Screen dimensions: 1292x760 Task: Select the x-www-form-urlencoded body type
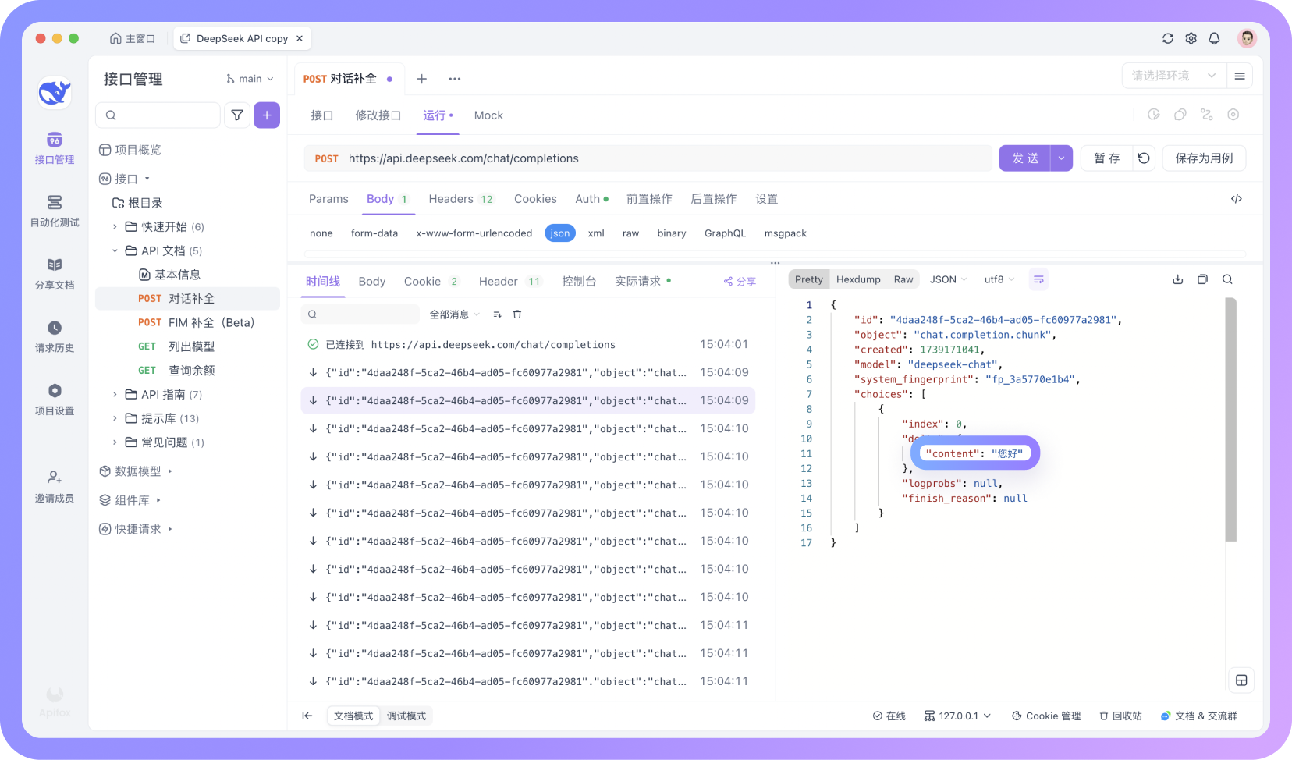click(474, 233)
